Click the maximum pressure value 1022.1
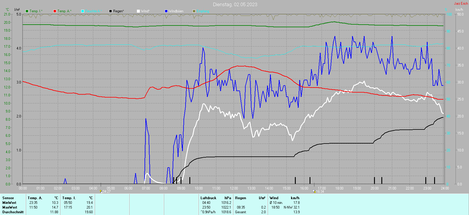469x215 pixels. (x=226, y=207)
